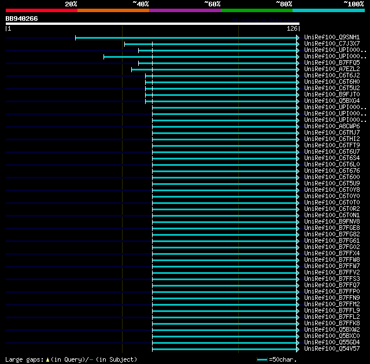Click the white query sequence bar
Viewport: 370px width, 364px height.
pyautogui.click(x=153, y=24)
